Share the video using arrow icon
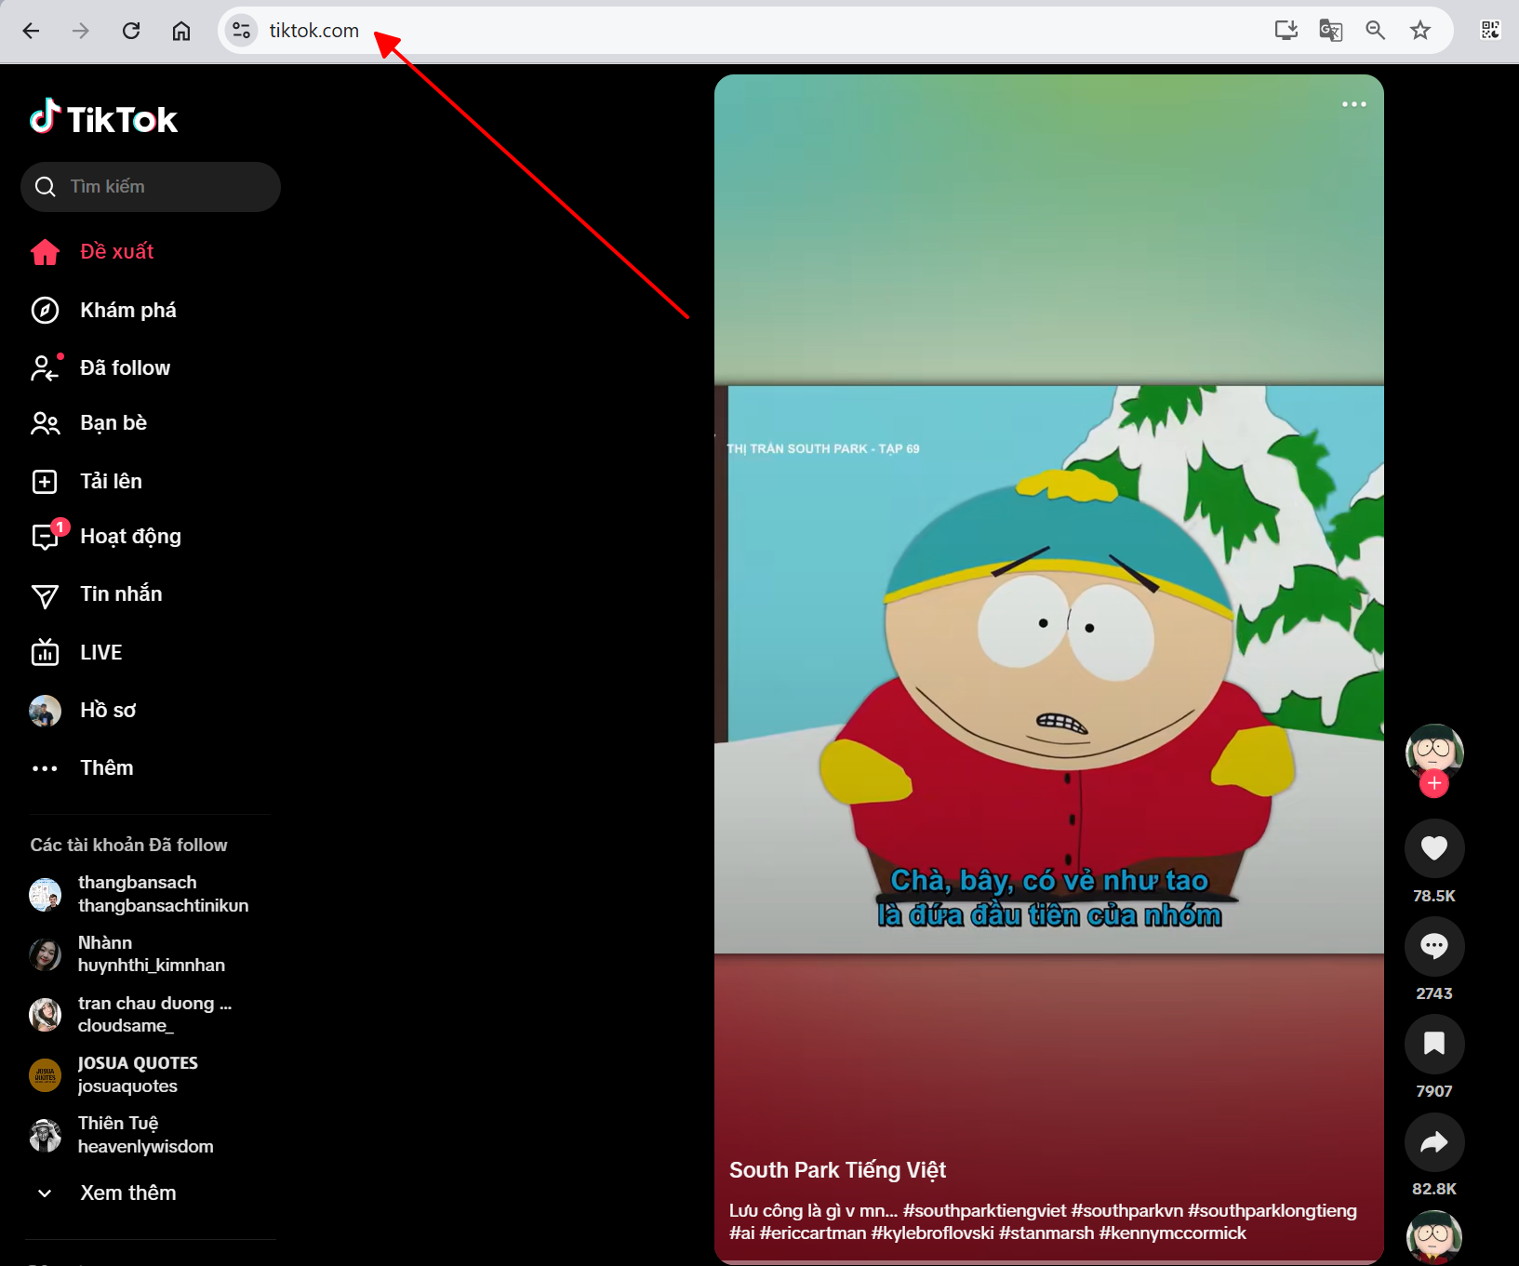Image resolution: width=1519 pixels, height=1266 pixels. [x=1433, y=1142]
